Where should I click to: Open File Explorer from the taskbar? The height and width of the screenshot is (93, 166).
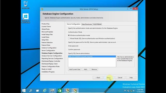pyautogui.click(x=52, y=91)
